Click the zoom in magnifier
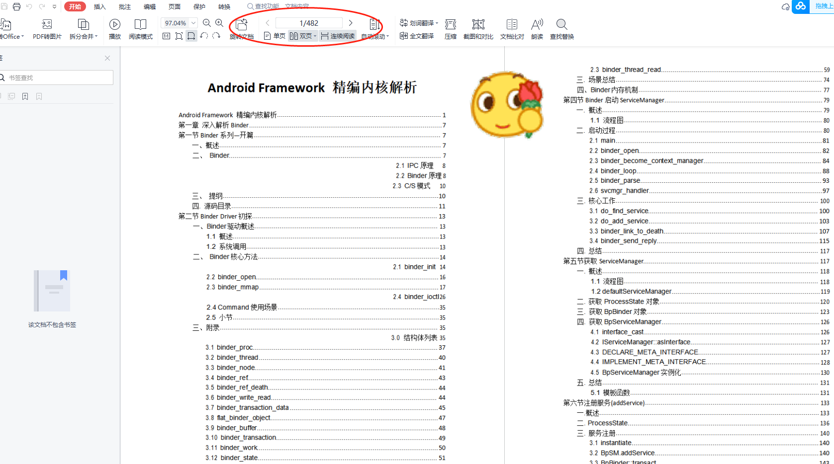834x464 pixels. pyautogui.click(x=219, y=23)
